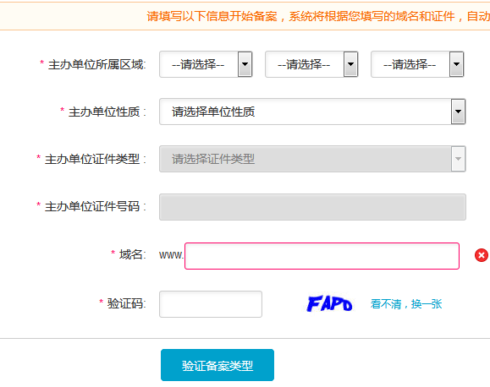Focus the 验证码 captcha input field
This screenshot has width=490, height=387.
[211, 304]
